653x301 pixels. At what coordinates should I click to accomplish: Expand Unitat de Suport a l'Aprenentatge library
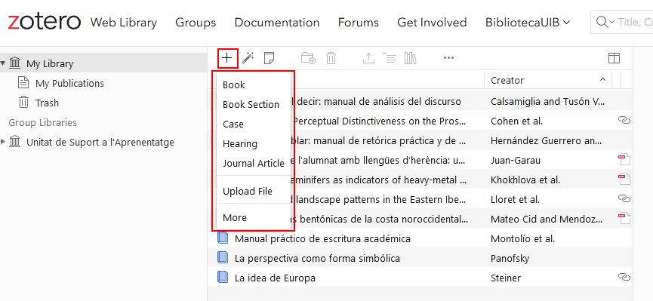point(3,142)
